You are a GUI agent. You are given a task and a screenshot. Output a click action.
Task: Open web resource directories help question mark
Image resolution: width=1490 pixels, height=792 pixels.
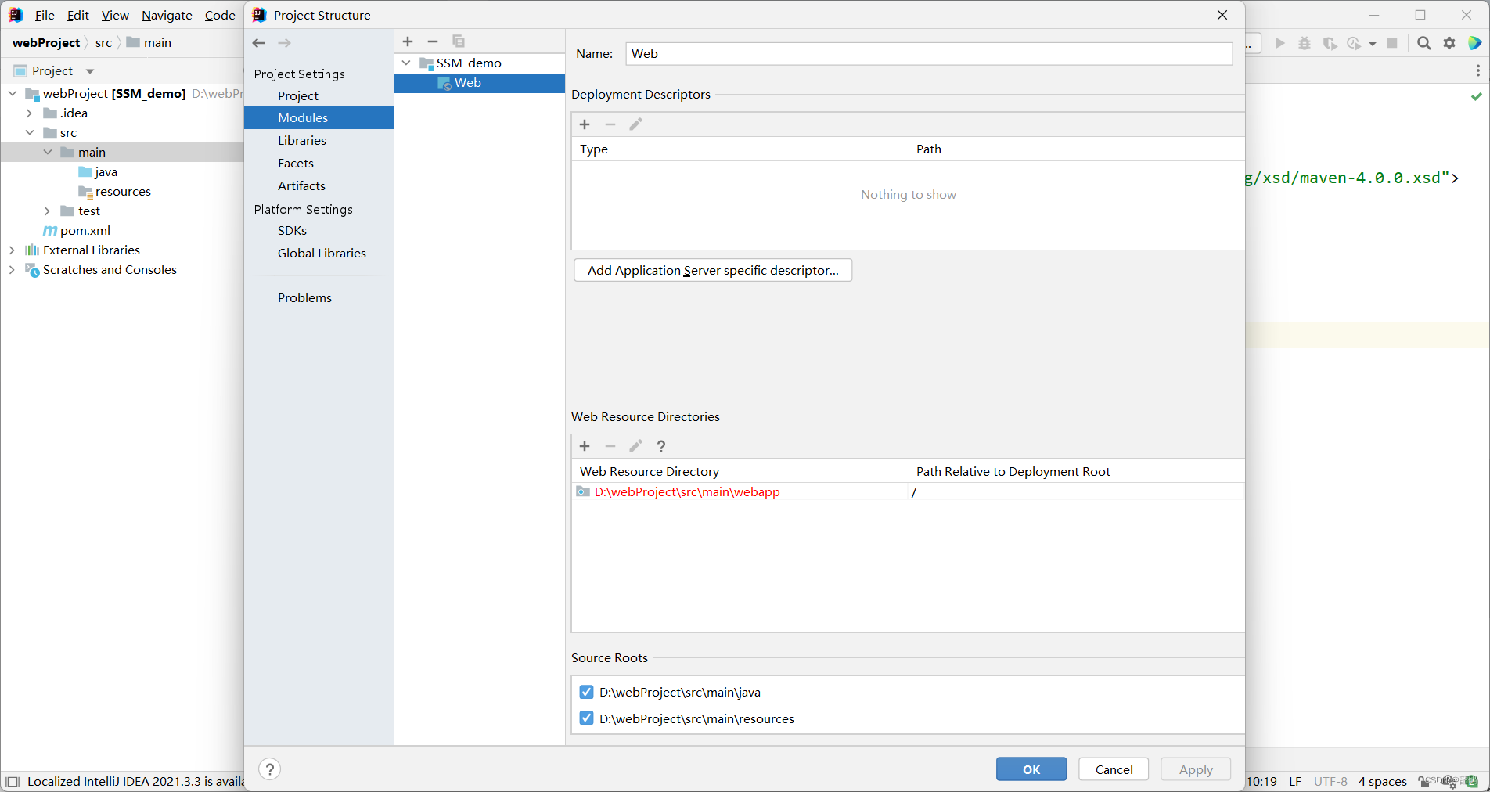coord(661,446)
